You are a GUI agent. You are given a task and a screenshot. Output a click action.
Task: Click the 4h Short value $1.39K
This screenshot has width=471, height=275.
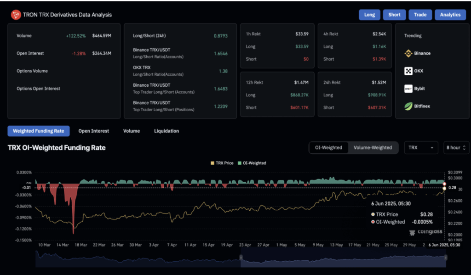pos(379,59)
